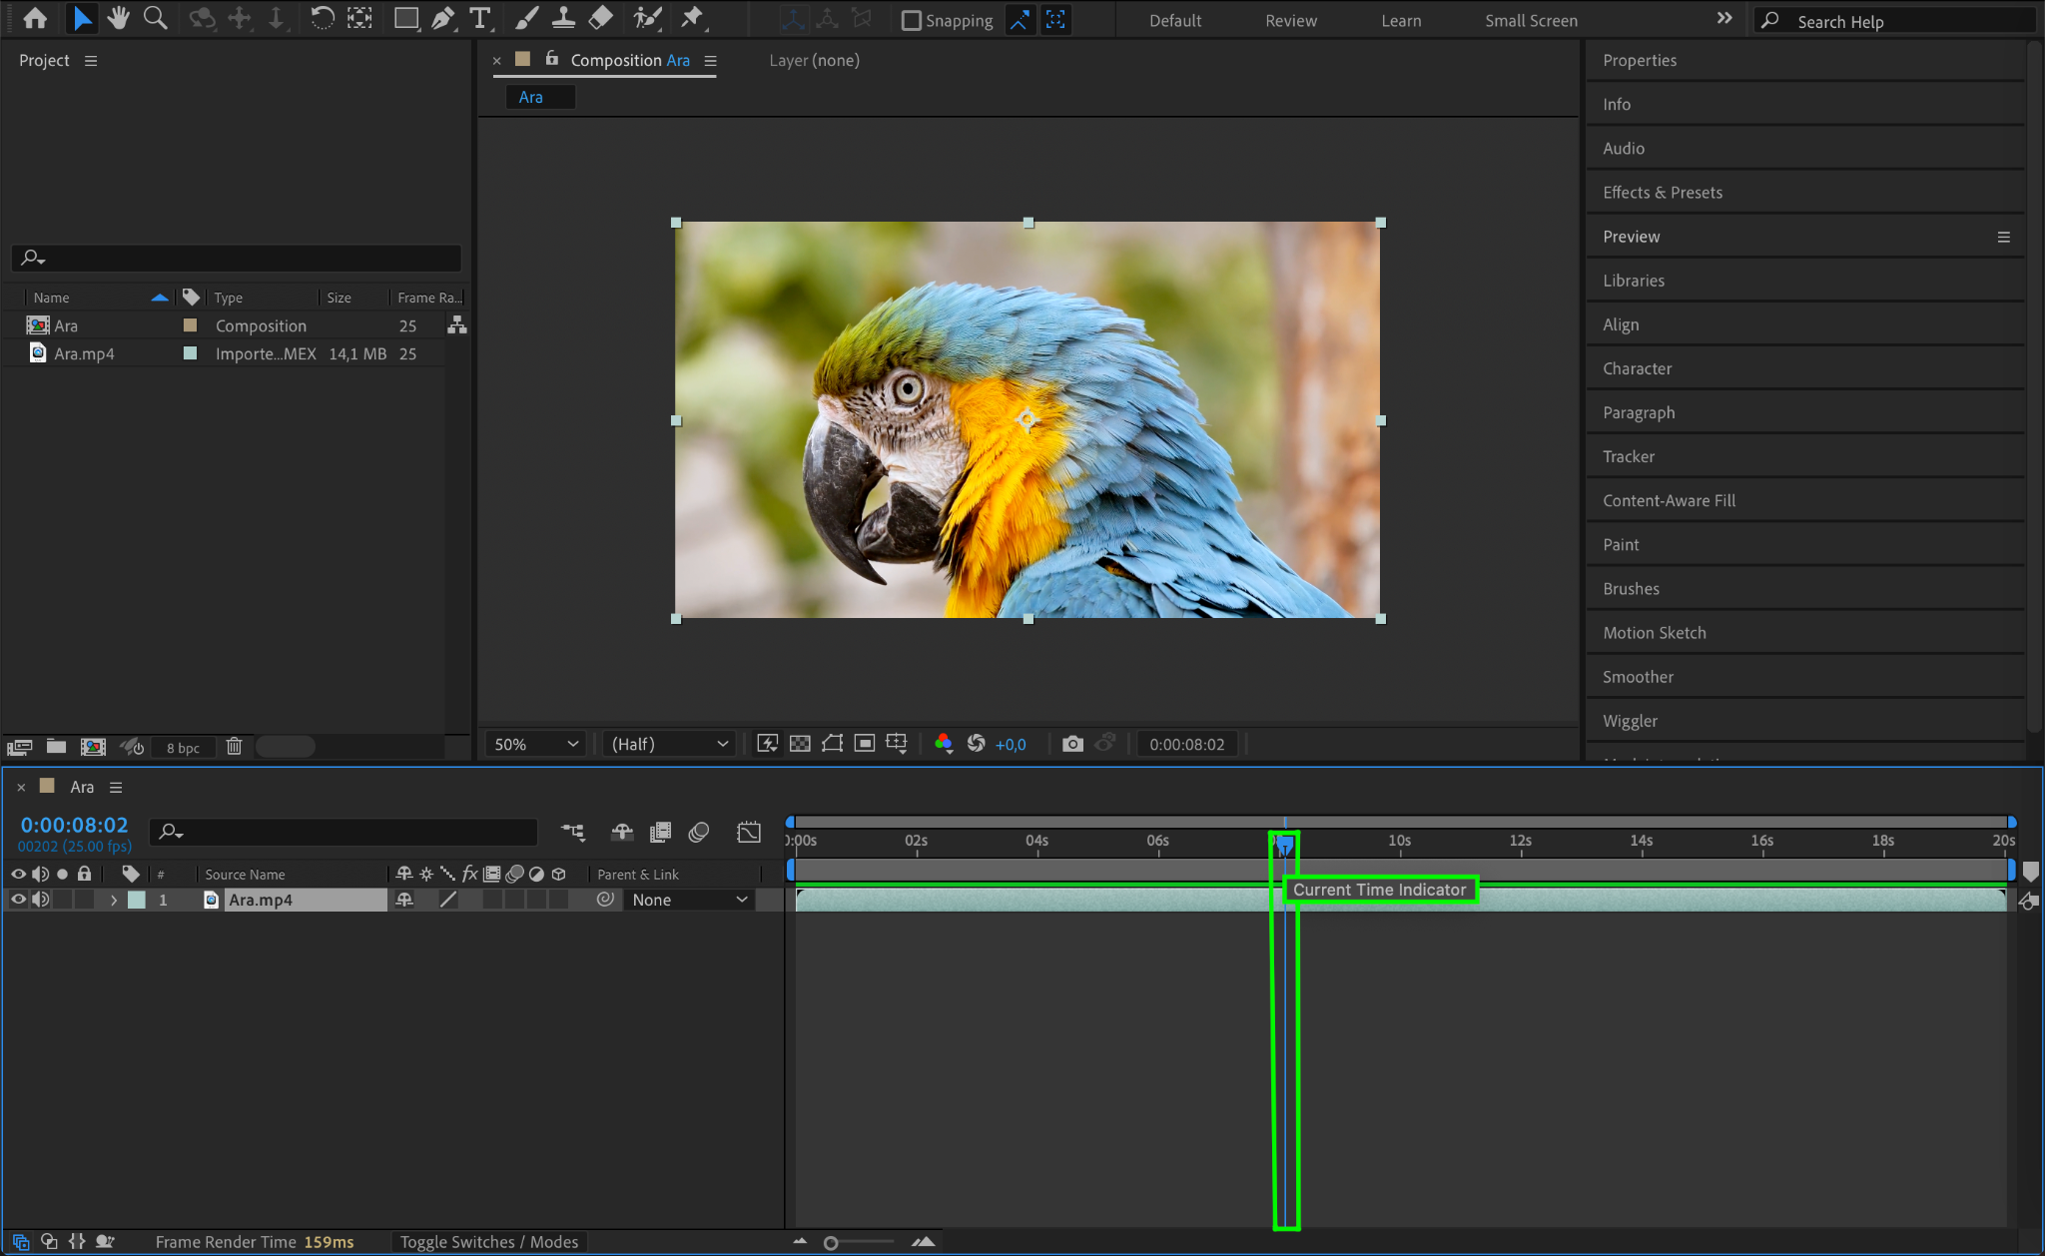
Task: Switch to the Review workspace
Action: (1290, 20)
